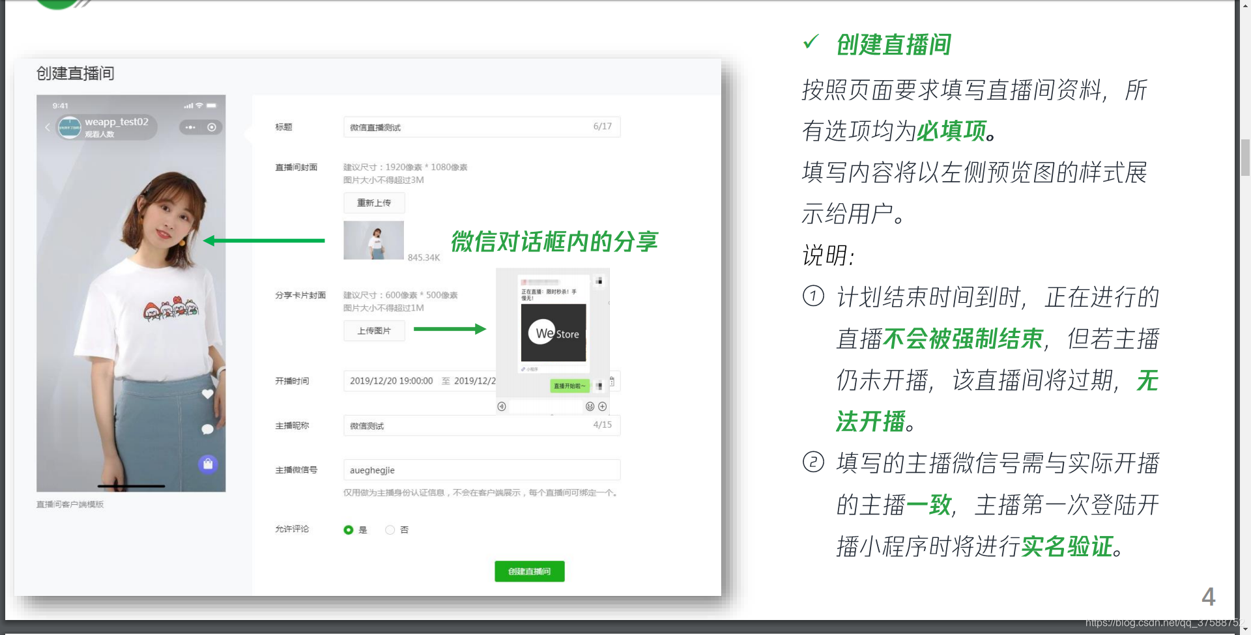The height and width of the screenshot is (635, 1251).
Task: Click the 上传图片 button
Action: (374, 331)
